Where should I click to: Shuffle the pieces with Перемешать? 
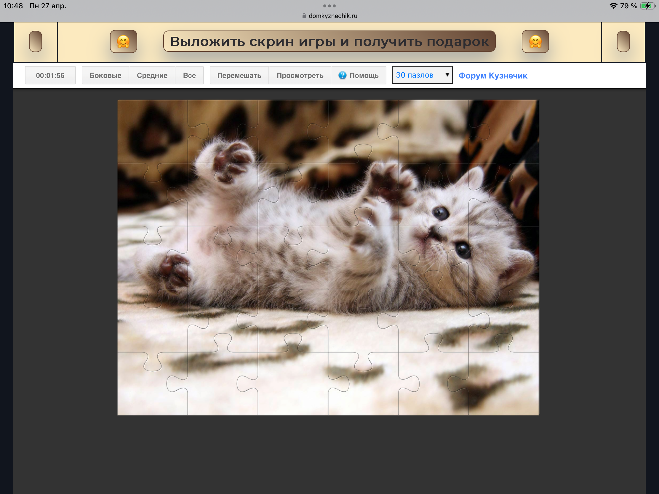[239, 75]
